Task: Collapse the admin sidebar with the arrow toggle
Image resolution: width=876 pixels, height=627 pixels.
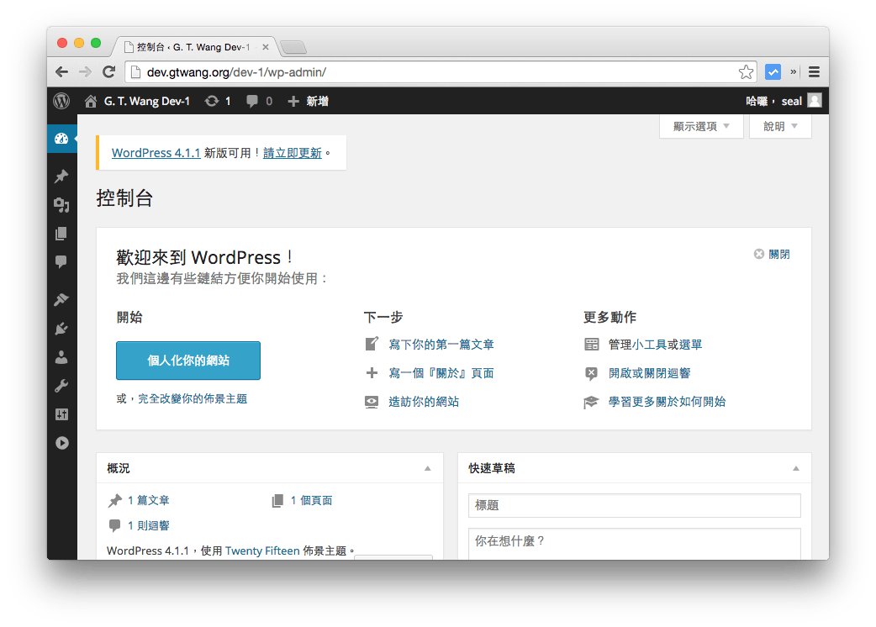Action: point(61,442)
